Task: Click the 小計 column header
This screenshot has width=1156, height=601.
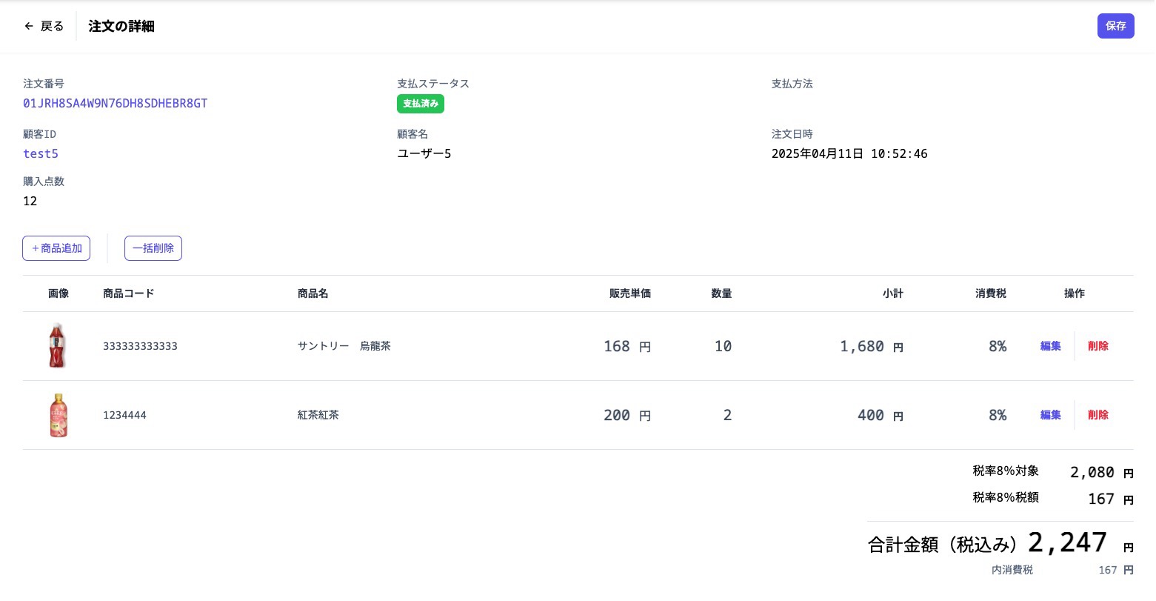Action: point(892,293)
